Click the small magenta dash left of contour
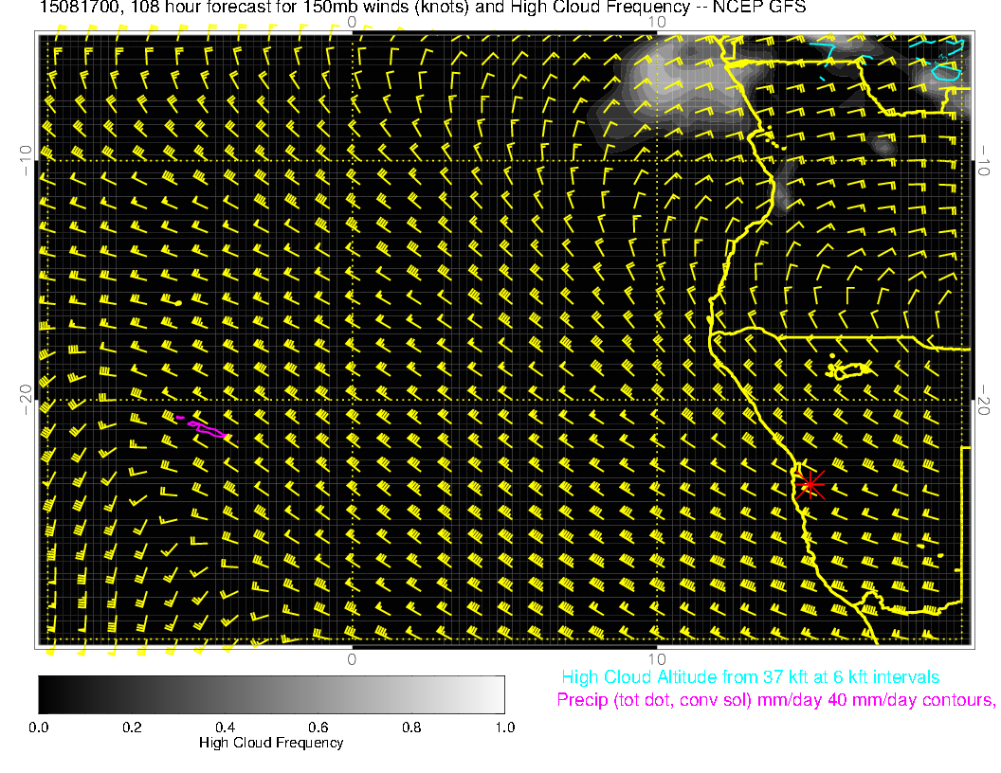This screenshot has height=773, width=1001. coord(179,418)
